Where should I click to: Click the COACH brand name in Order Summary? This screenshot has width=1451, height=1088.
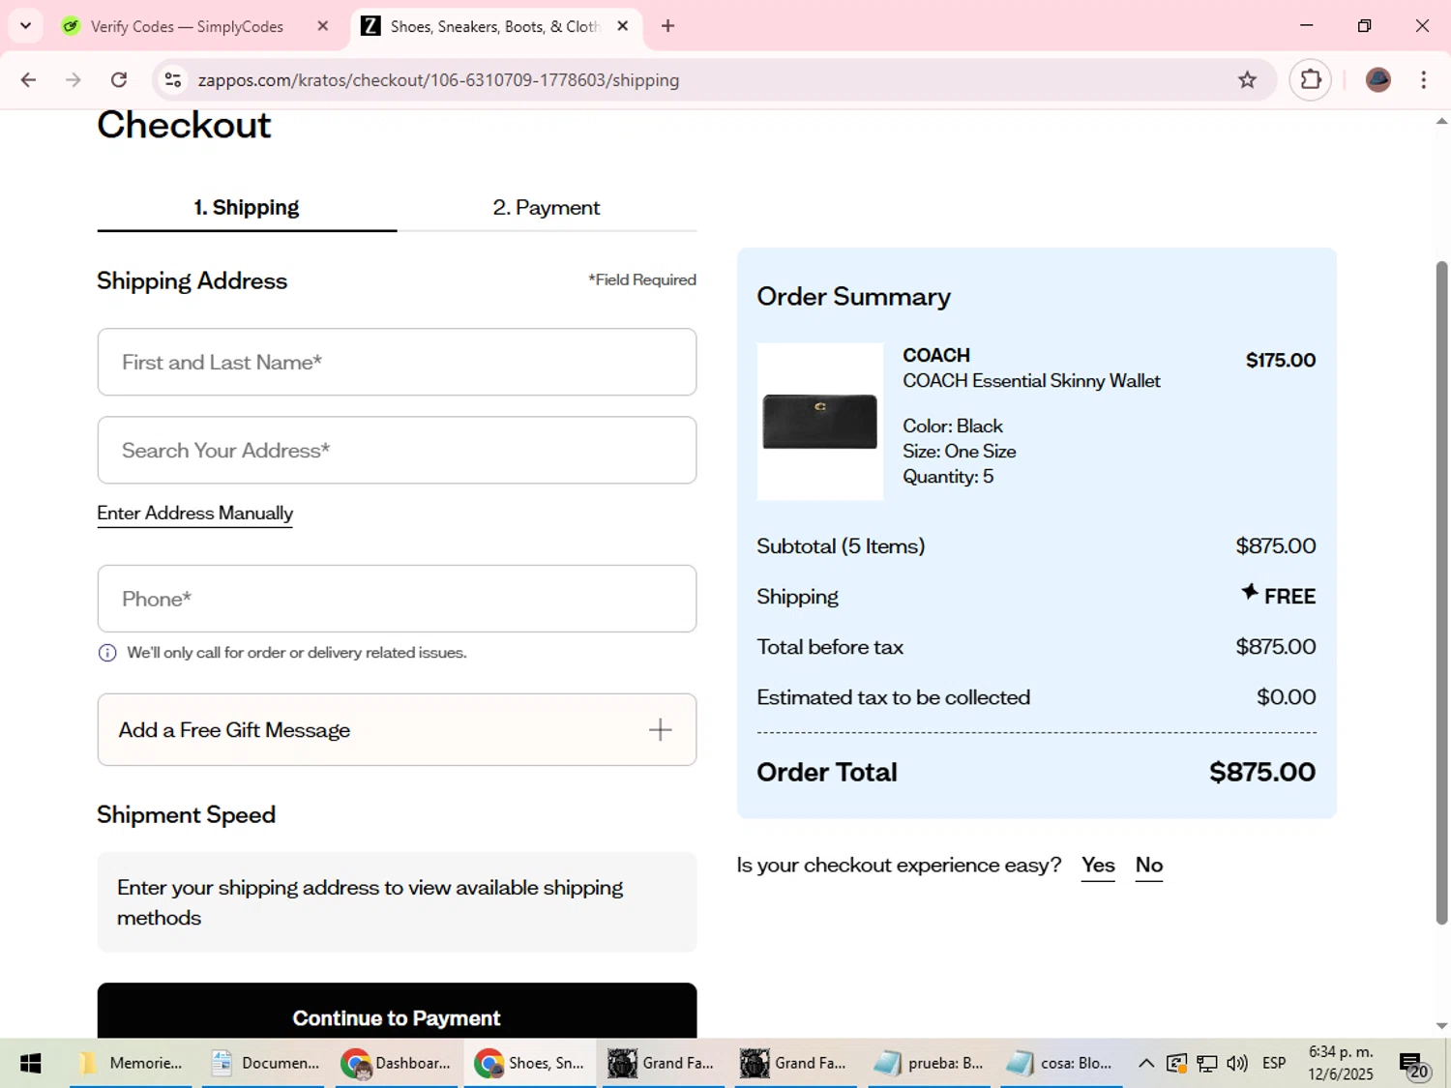tap(936, 356)
